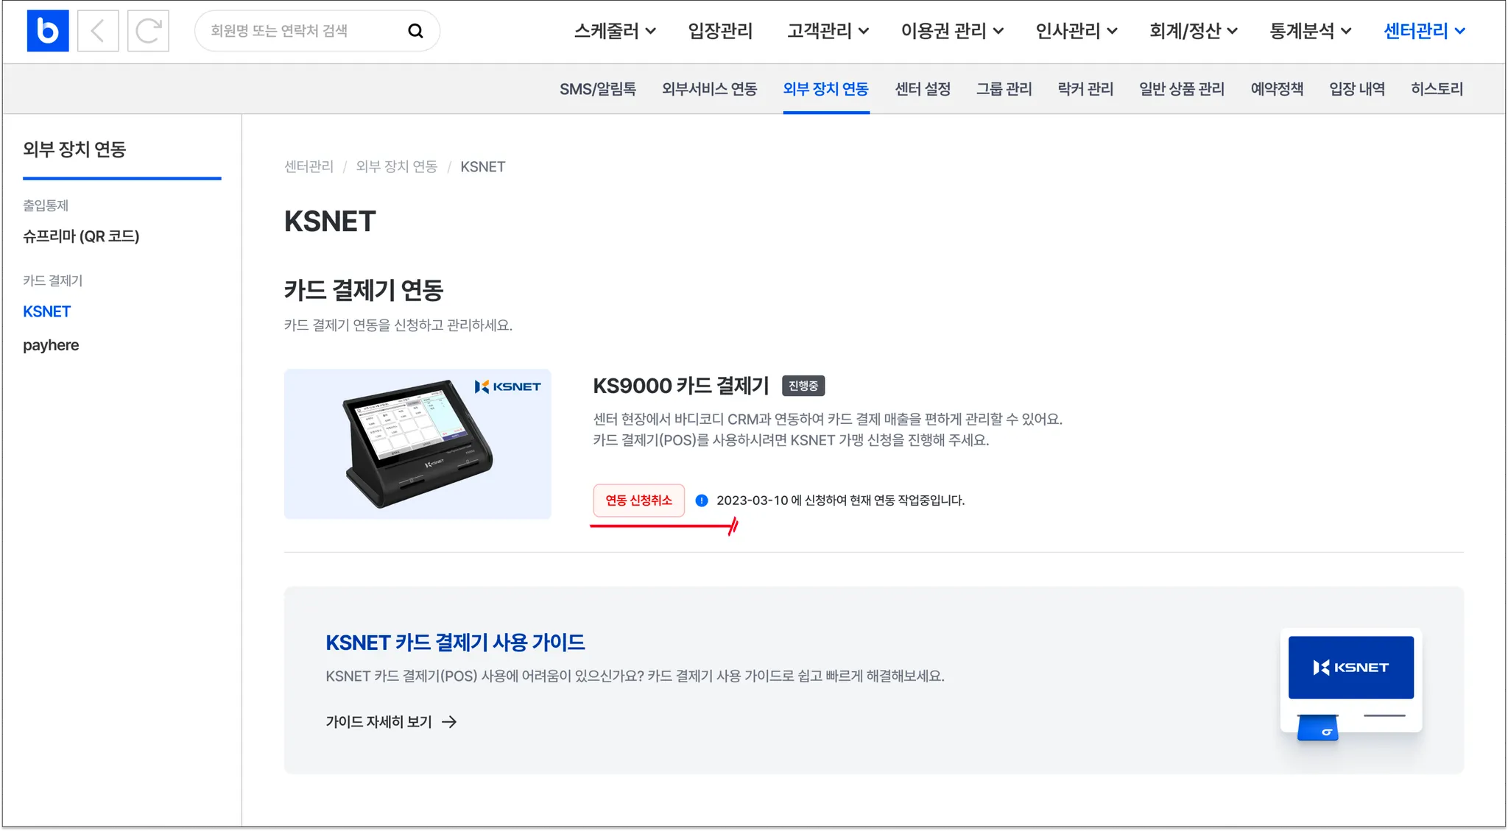This screenshot has height=831, width=1508.
Task: Click the KS9000 card terminal product image
Action: point(417,444)
